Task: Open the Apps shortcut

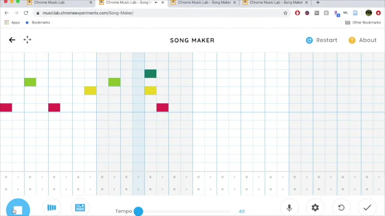Action: point(12,22)
